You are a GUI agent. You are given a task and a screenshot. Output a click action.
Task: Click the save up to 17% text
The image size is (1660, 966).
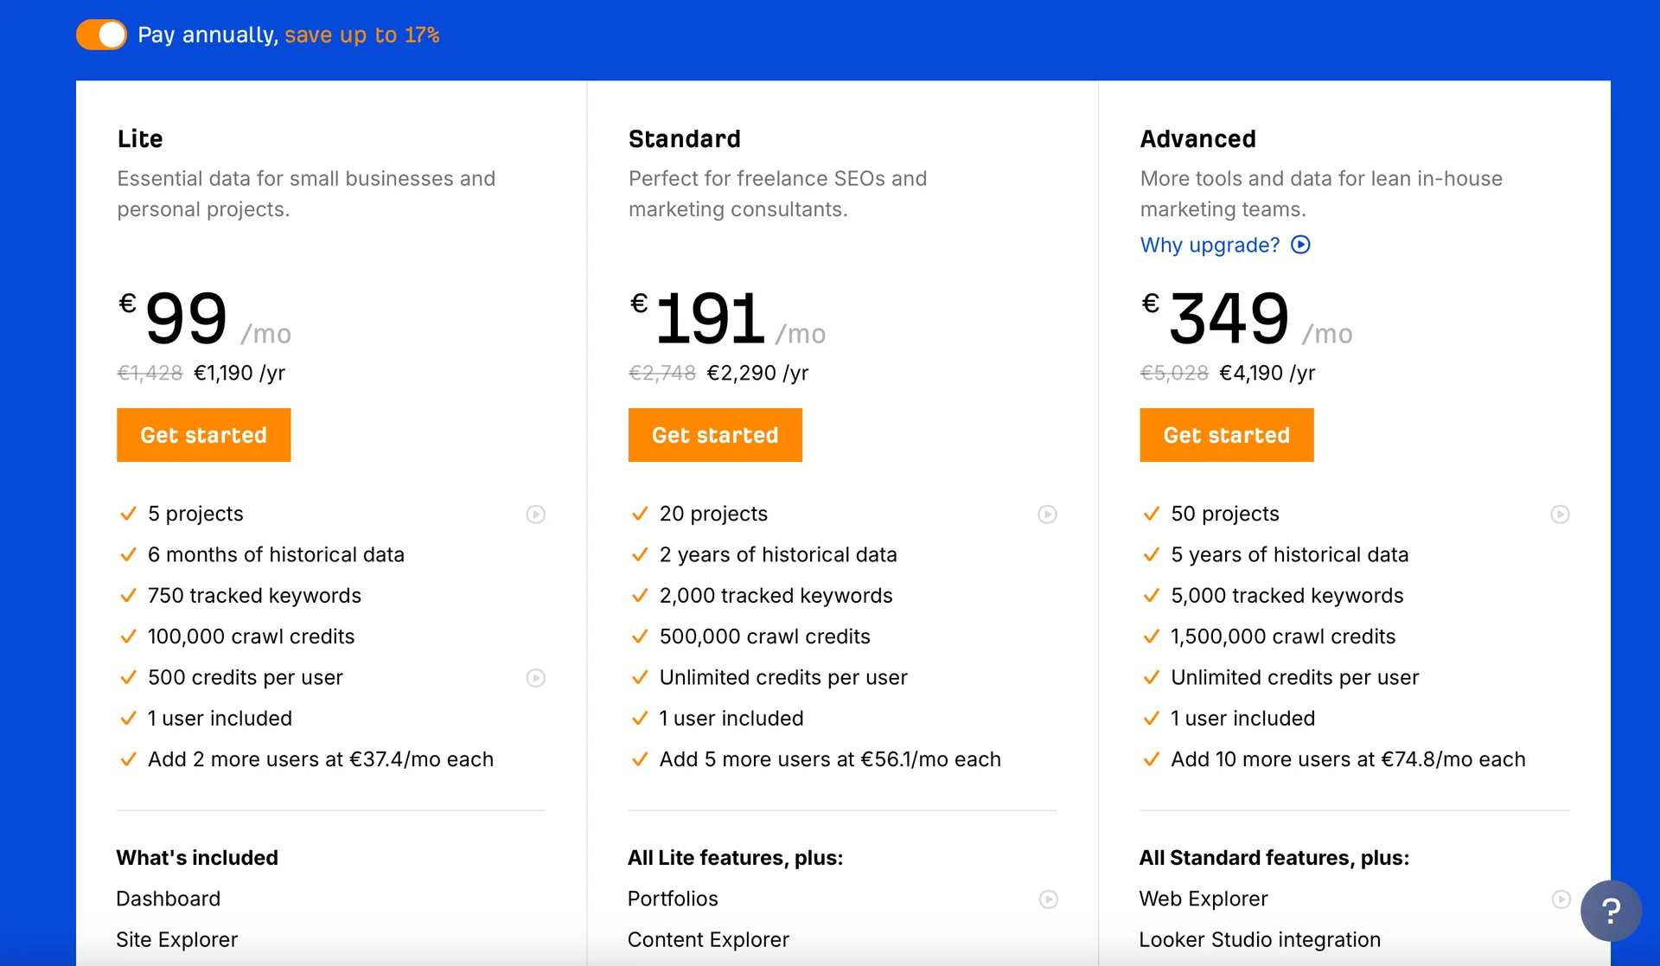(361, 35)
